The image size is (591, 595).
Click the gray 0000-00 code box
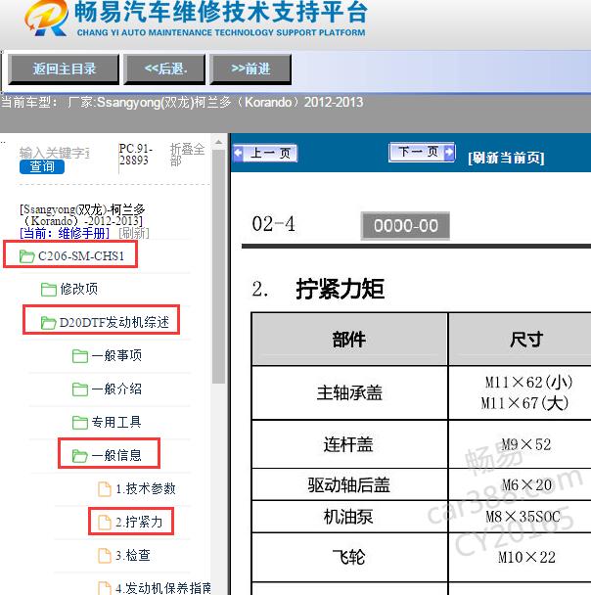405,226
